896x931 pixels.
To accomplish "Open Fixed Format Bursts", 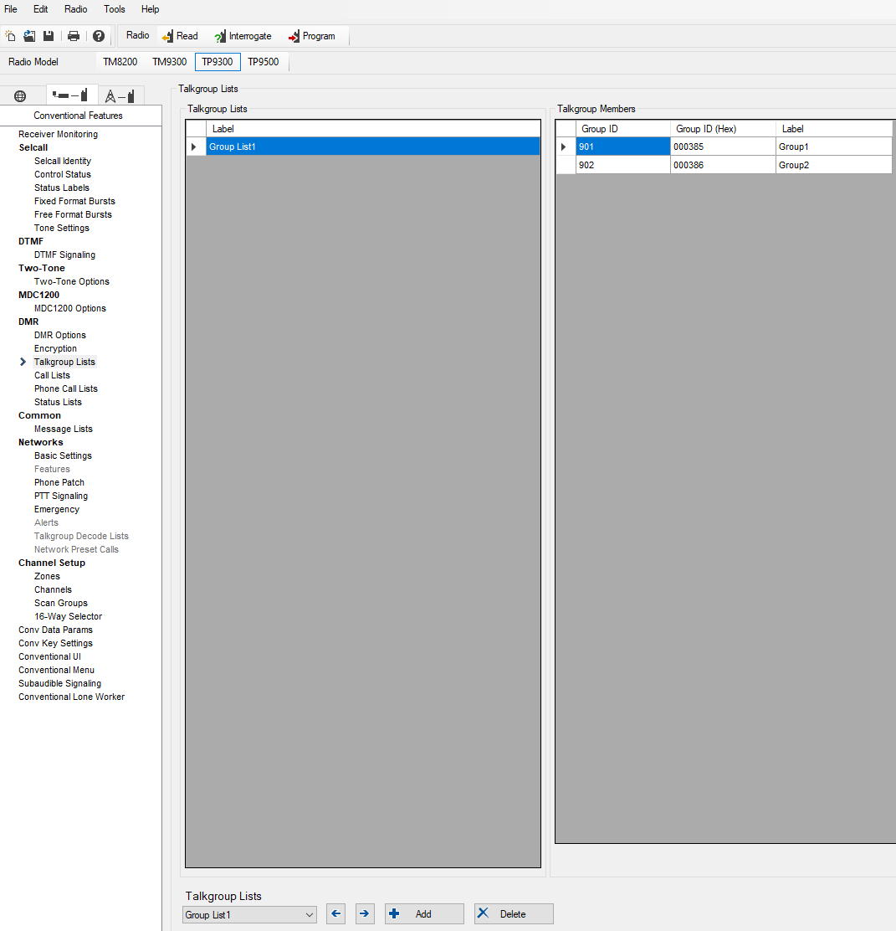I will 74,201.
